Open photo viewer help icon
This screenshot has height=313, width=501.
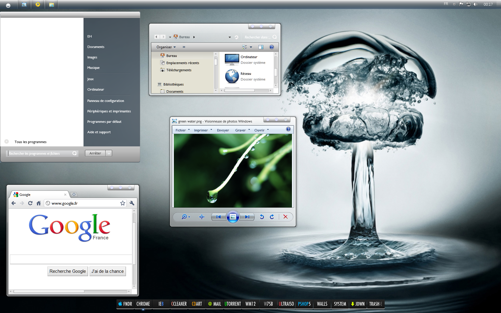[x=288, y=129]
